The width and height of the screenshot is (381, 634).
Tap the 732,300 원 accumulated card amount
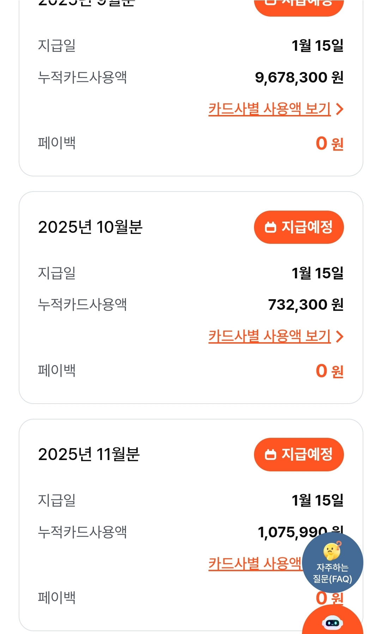[x=306, y=304]
